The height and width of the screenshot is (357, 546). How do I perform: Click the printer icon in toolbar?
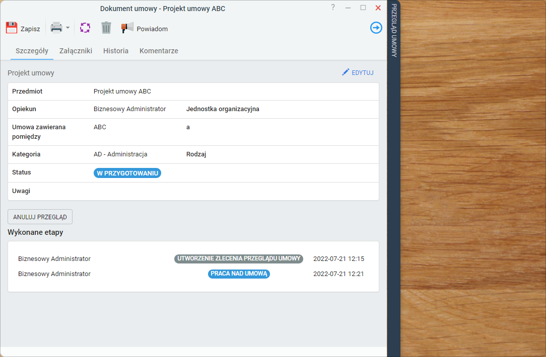[x=56, y=28]
